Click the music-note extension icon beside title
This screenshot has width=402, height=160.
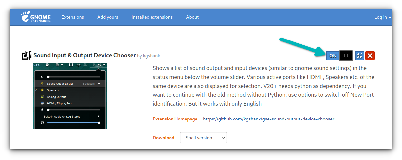26,55
